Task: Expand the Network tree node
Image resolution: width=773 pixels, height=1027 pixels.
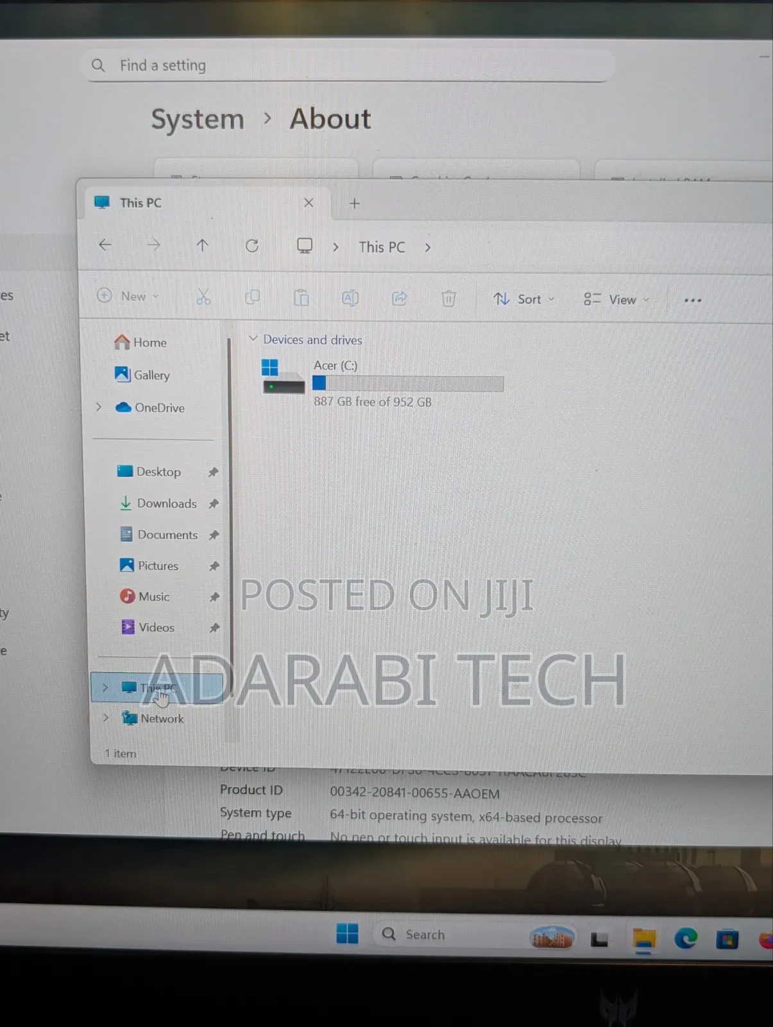Action: (x=106, y=718)
